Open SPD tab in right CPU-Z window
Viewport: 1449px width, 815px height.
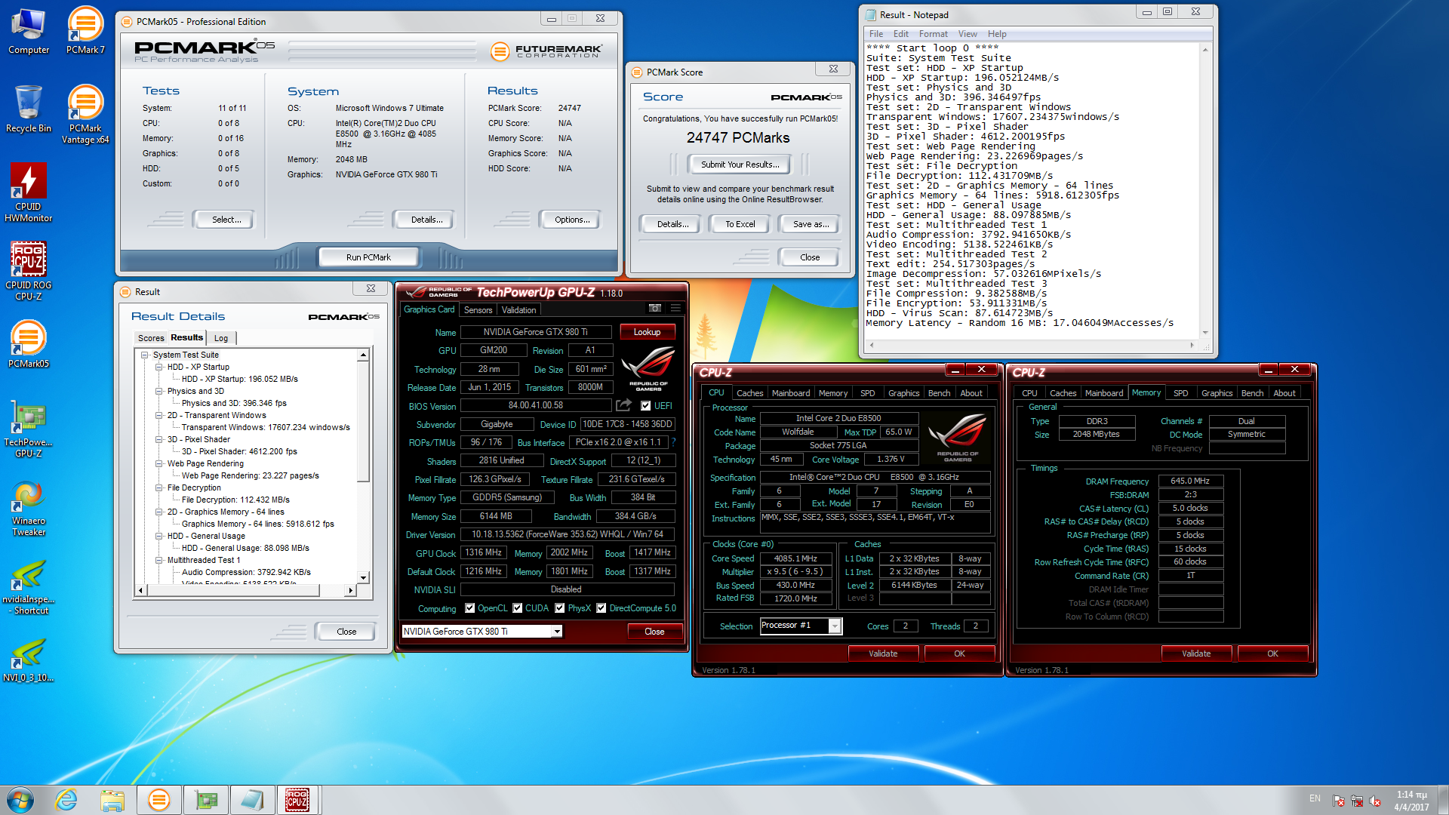coord(1180,393)
